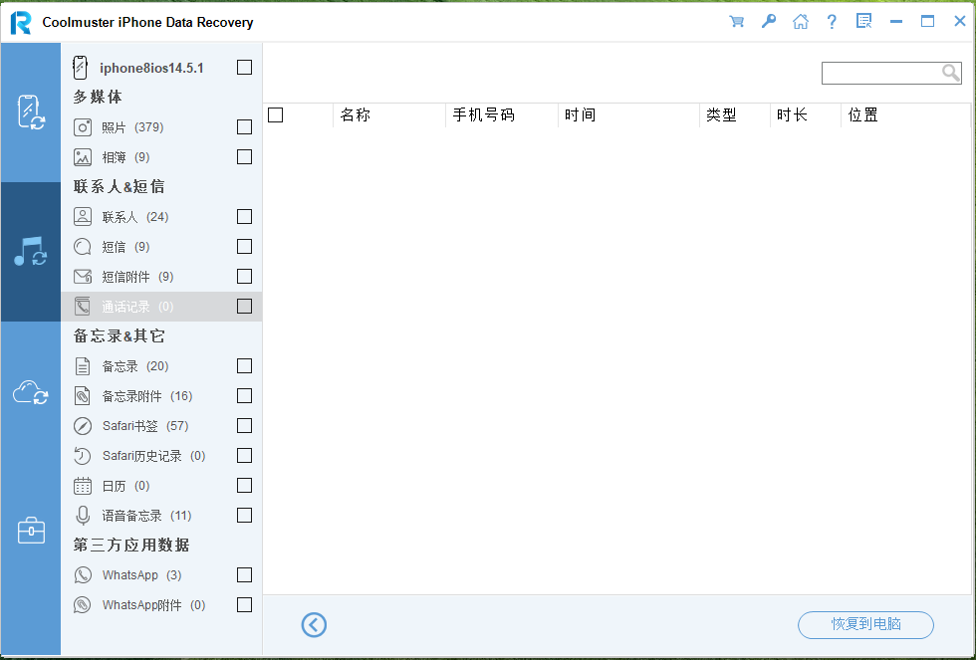Viewport: 976px width, 660px height.
Task: Open the 短信附件 (9) category
Action: pyautogui.click(x=161, y=276)
